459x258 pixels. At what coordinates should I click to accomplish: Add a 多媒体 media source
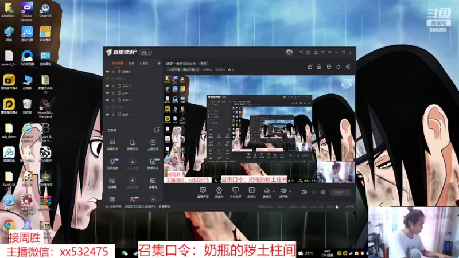click(x=251, y=193)
